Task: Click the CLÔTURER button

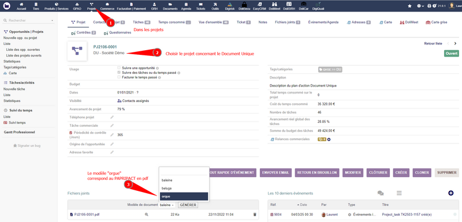Action: pos(378,172)
